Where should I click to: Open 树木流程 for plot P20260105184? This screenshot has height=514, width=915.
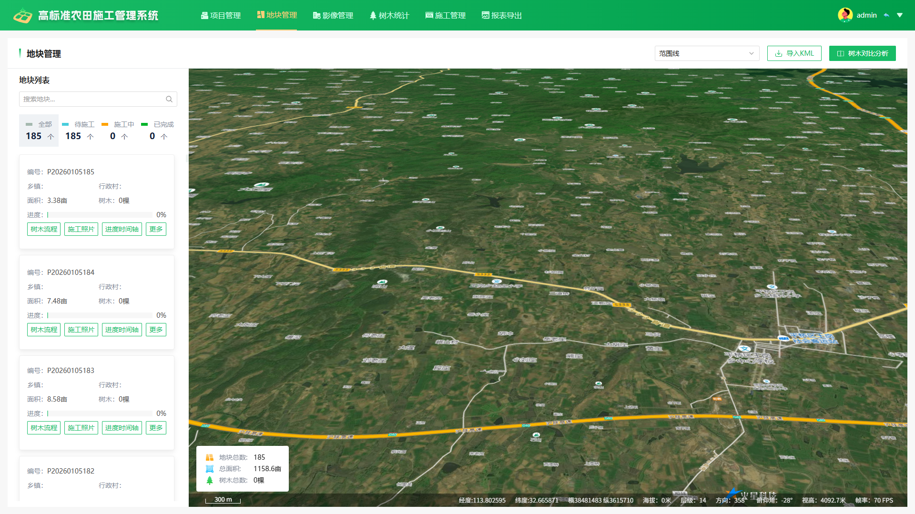[44, 330]
